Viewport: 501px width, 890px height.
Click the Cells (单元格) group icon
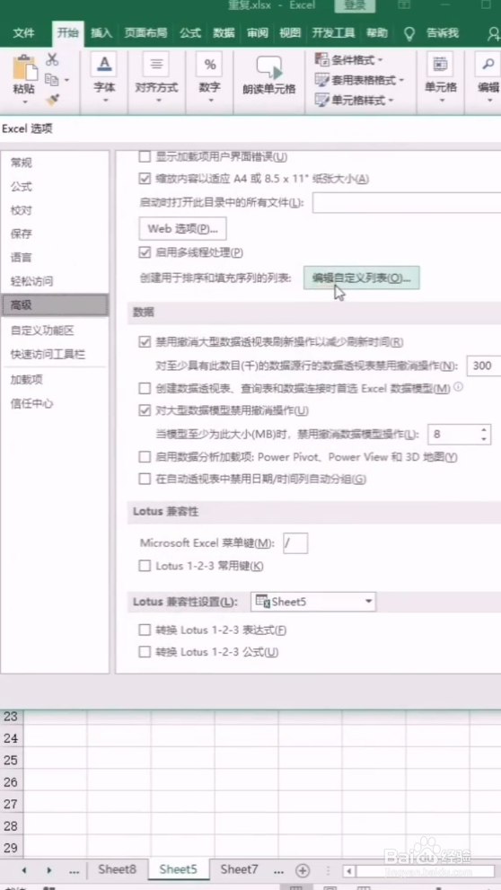440,64
